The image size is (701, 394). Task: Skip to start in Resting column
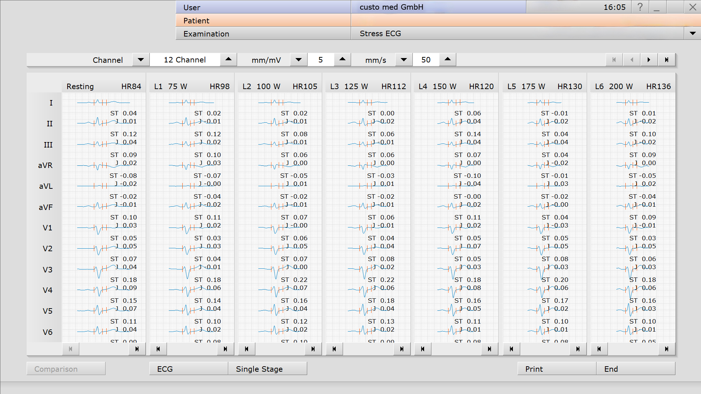[x=71, y=349]
